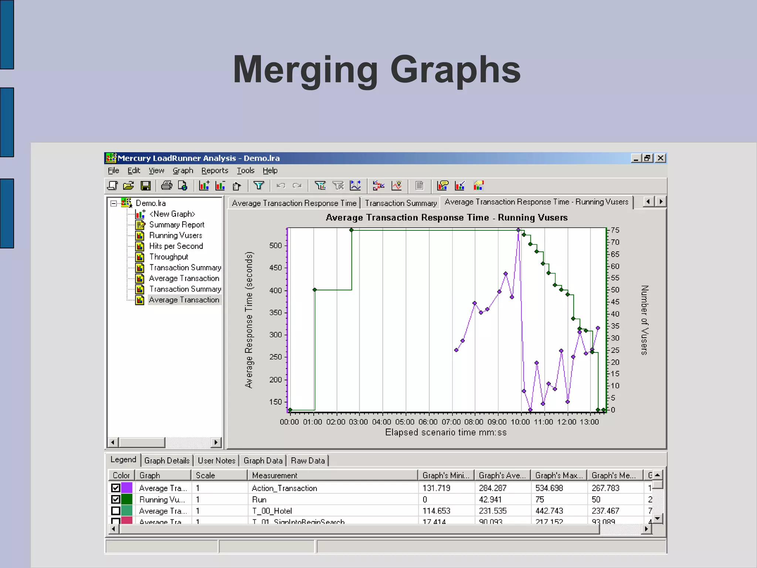Uncheck the Action_Transaction legend checkbox
757x568 pixels.
(116, 488)
